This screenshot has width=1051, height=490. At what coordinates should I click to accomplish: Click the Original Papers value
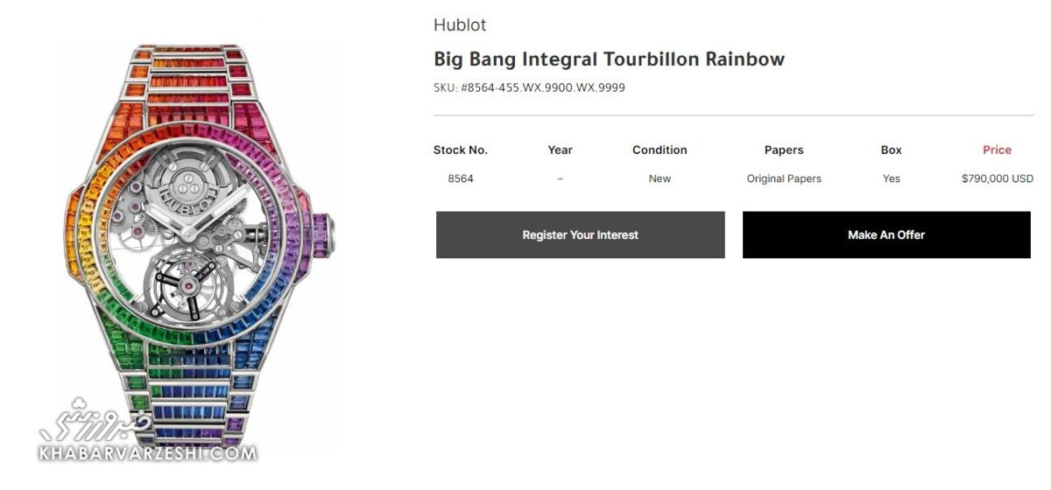784,178
